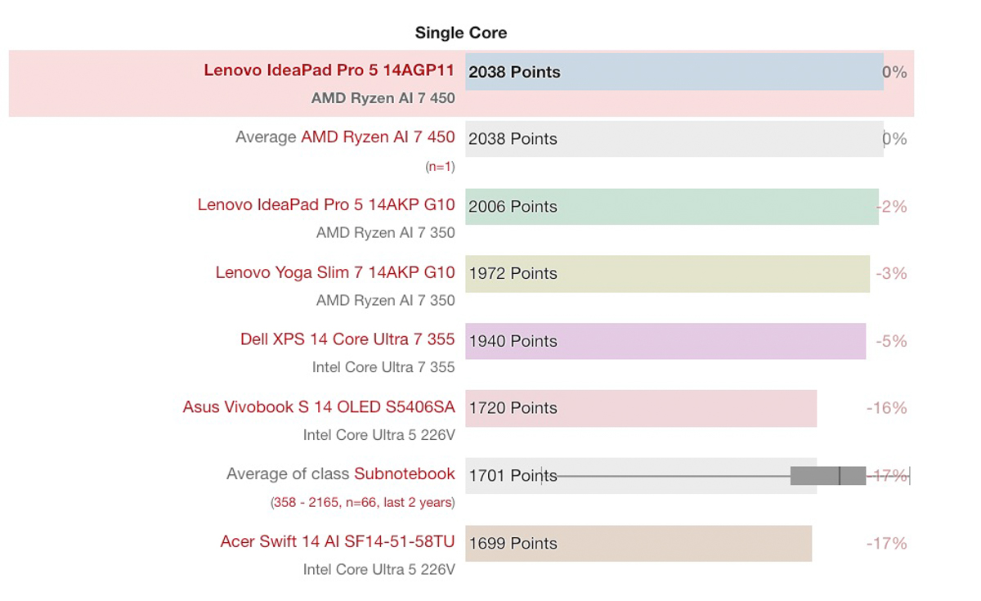Click the AMD Ryzen AI 7 450 average link
This screenshot has height=601, width=981.
pos(378,137)
